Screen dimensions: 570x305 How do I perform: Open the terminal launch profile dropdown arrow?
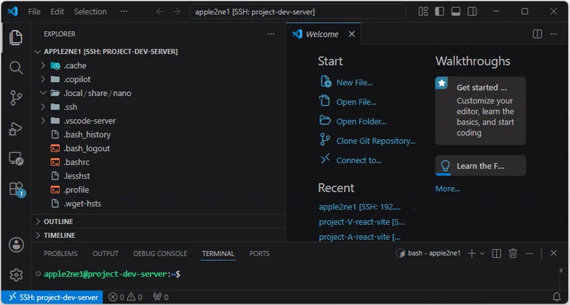pos(483,253)
